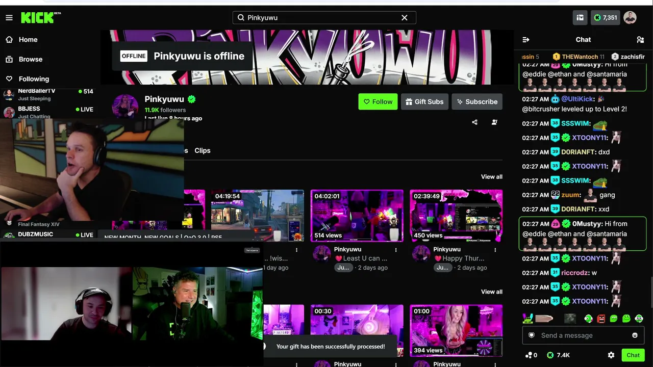This screenshot has height=367, width=653.
Task: Click the finger emote in quick emotes
Action: pyautogui.click(x=544, y=319)
